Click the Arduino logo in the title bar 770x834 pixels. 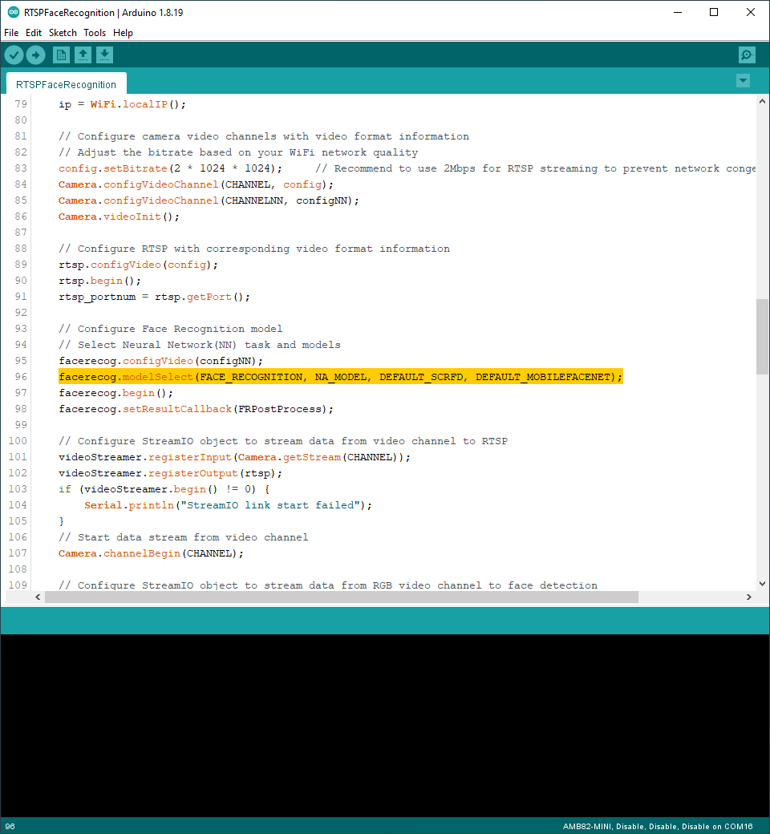pos(13,12)
